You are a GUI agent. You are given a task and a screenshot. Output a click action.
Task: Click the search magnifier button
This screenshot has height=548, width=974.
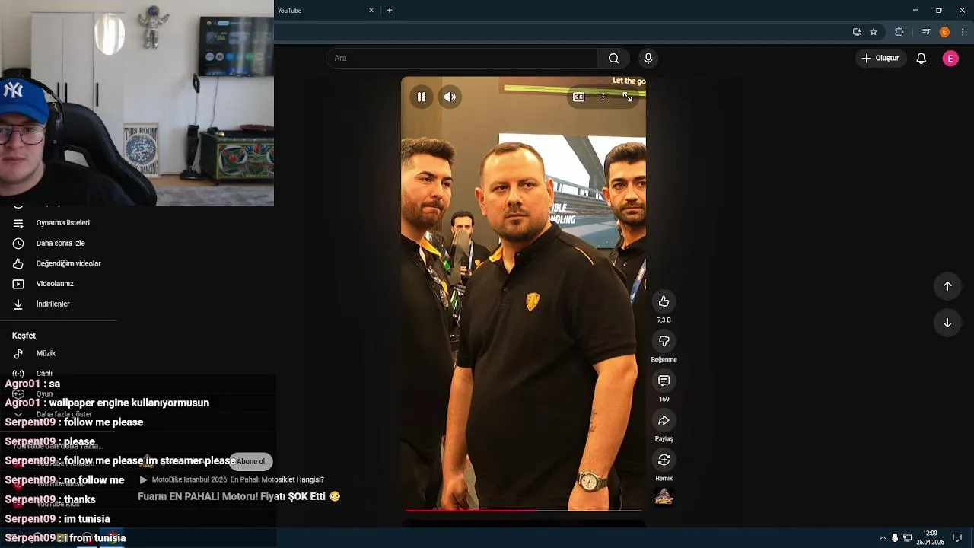coord(613,58)
